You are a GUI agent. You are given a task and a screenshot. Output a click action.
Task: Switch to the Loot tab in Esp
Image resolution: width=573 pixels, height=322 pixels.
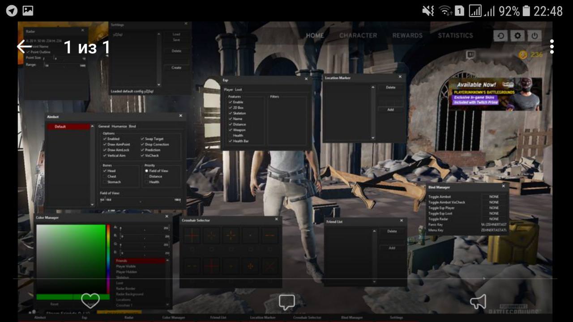[238, 90]
